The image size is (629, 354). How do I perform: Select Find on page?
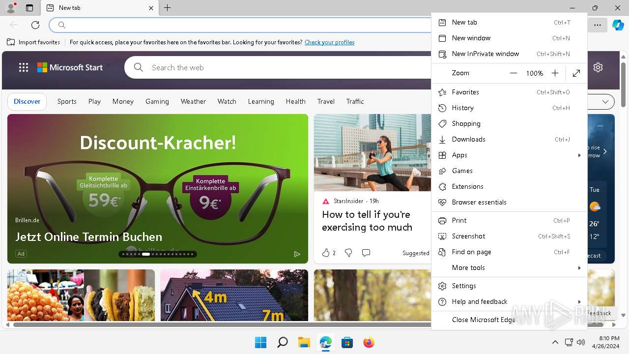click(x=509, y=252)
